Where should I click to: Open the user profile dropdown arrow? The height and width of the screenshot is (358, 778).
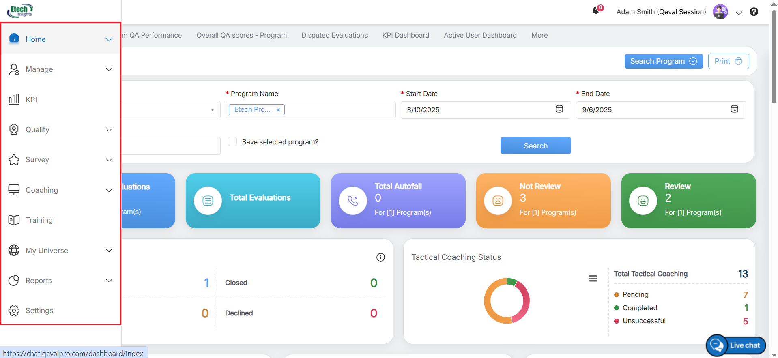point(739,13)
